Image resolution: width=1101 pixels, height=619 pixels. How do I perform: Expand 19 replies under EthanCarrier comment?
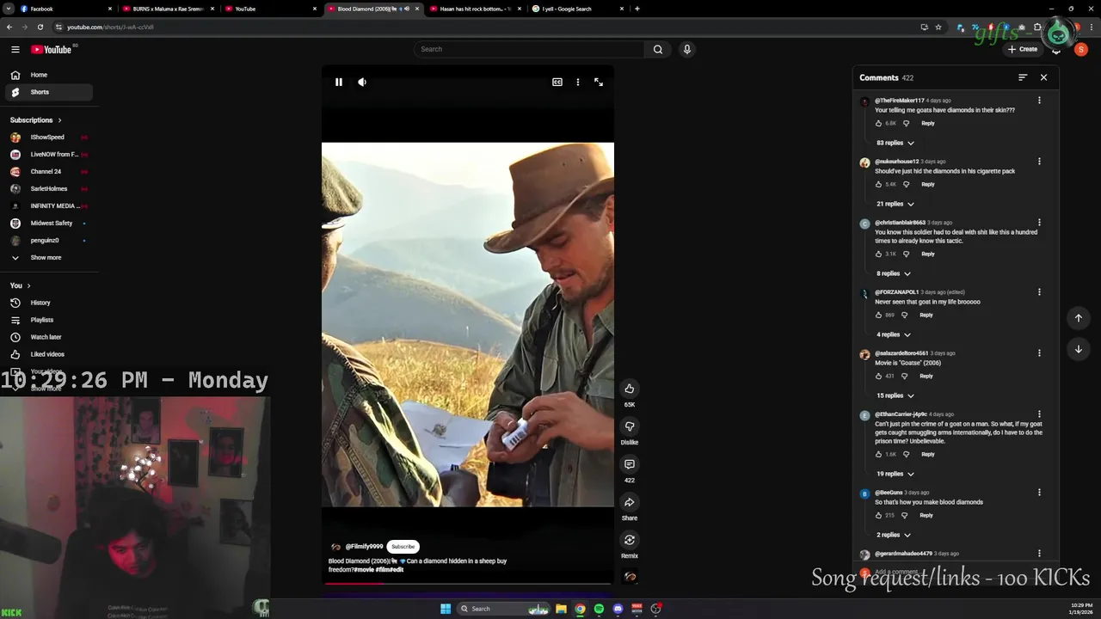point(895,474)
